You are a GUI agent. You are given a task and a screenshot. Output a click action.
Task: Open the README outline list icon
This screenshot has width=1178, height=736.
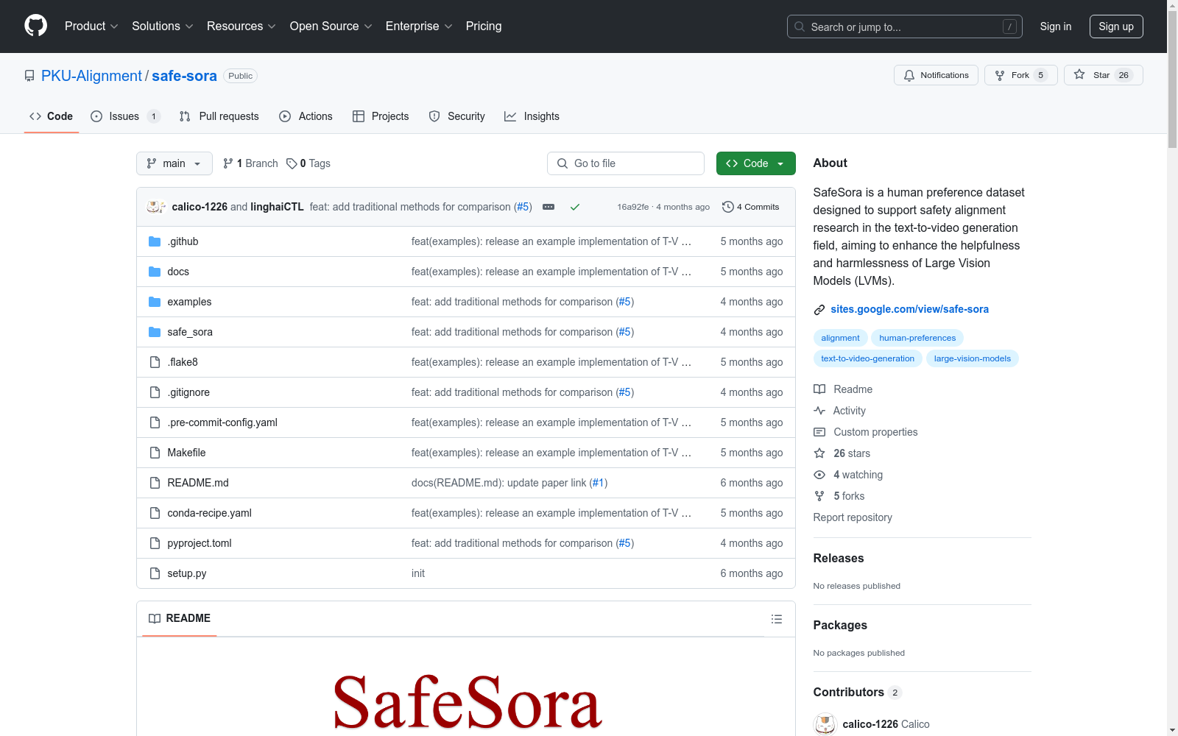pyautogui.click(x=776, y=619)
